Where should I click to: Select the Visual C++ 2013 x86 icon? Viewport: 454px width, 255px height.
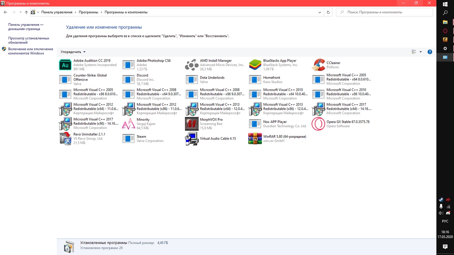(x=255, y=109)
